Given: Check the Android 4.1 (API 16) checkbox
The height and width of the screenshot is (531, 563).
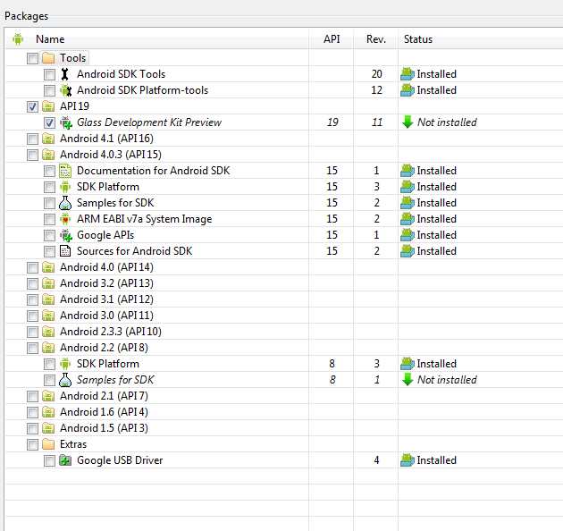Looking at the screenshot, I should coord(32,139).
